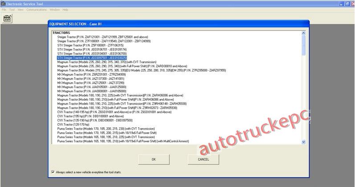The height and width of the screenshot is (187, 355).
Task: Click the equipment list scrollbar thumb
Action: 303,45
